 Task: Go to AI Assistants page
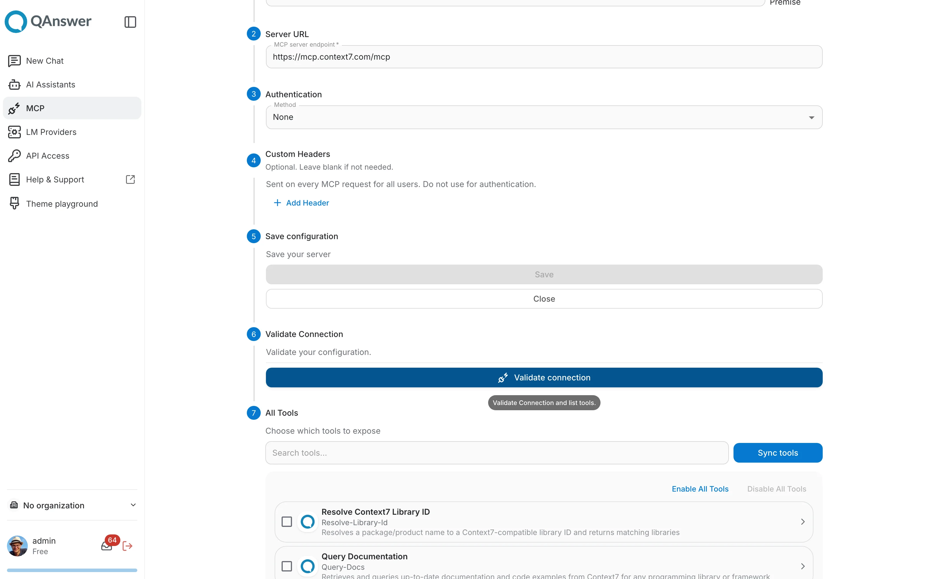click(72, 85)
